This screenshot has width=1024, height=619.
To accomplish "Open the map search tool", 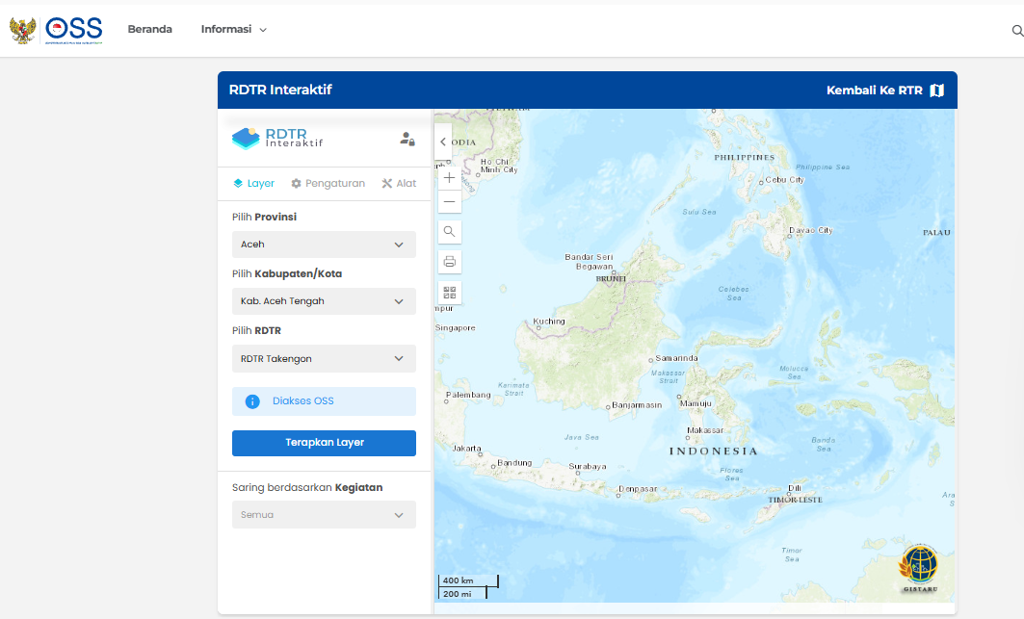I will pos(449,232).
